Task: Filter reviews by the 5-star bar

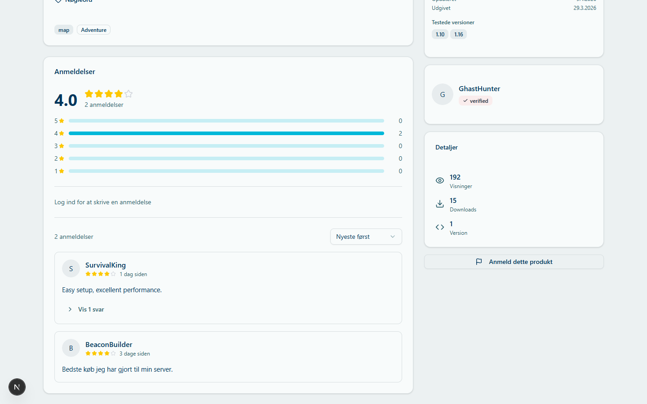Action: click(226, 121)
